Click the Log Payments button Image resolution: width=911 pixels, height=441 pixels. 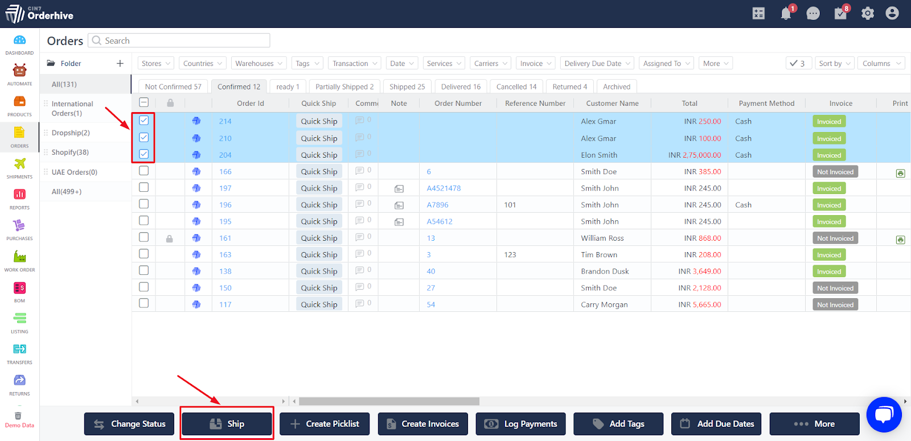pyautogui.click(x=520, y=424)
